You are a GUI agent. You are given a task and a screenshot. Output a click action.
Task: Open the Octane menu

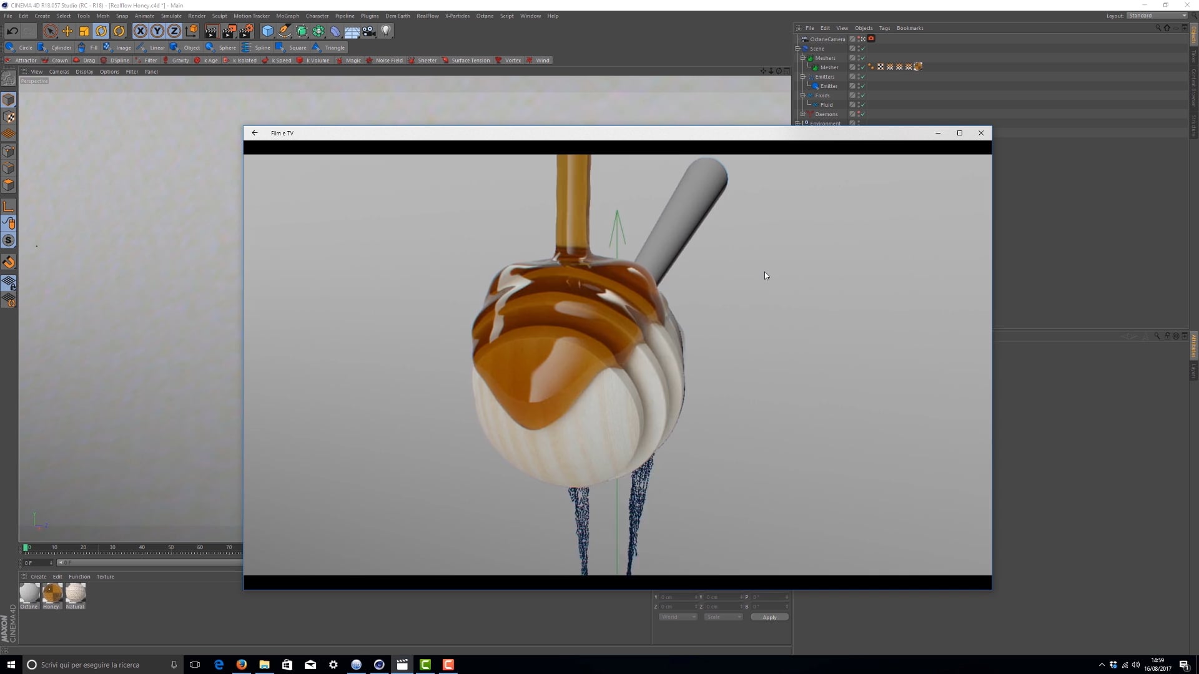[x=485, y=16]
